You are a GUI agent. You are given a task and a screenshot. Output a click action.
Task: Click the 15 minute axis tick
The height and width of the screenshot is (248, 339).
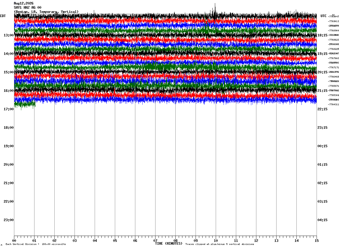[317, 240]
